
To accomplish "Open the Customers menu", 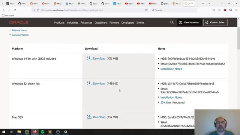I will pos(101,22).
